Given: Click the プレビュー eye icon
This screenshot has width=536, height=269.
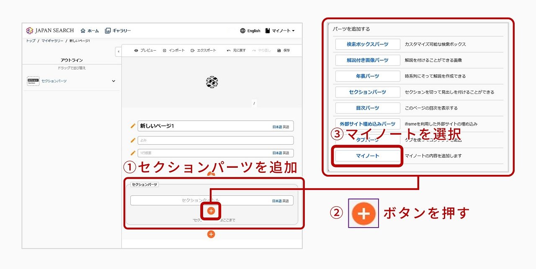Looking at the screenshot, I should click(x=136, y=51).
